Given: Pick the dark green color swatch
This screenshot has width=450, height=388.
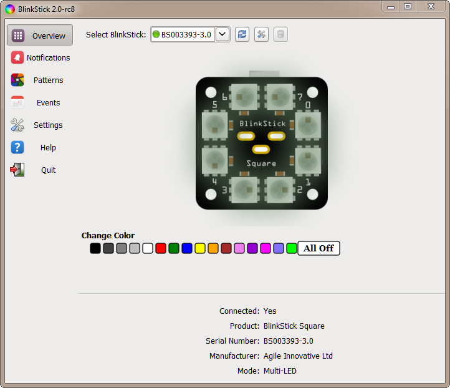Looking at the screenshot, I should [x=174, y=248].
